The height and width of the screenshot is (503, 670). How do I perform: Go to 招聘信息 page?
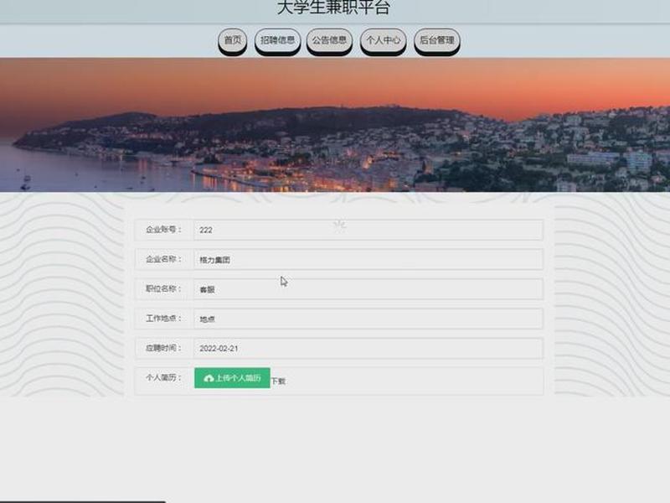click(x=278, y=40)
